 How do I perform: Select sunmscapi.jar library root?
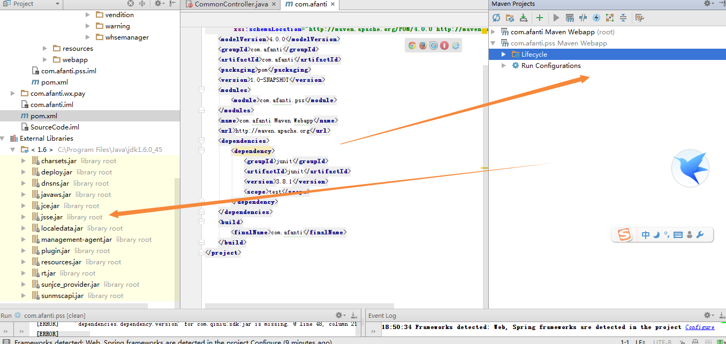[77, 296]
